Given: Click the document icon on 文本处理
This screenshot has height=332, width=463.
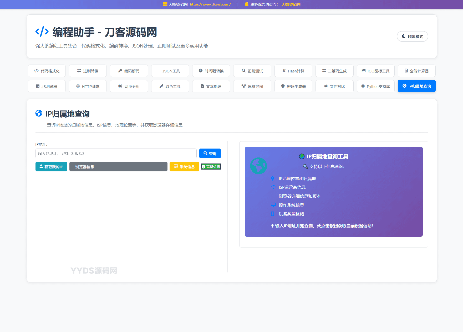Looking at the screenshot, I should click(202, 86).
